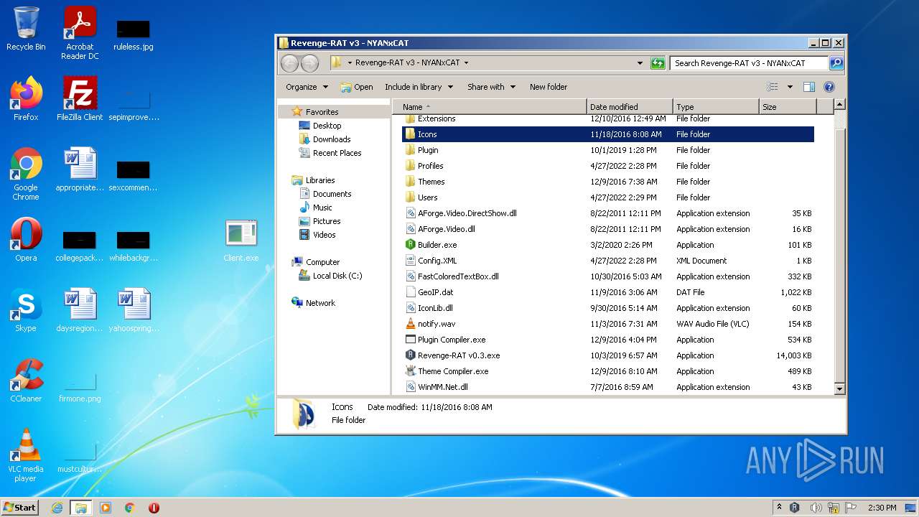The image size is (919, 517).
Task: Open Google Chrome from taskbar
Action: pos(130,508)
